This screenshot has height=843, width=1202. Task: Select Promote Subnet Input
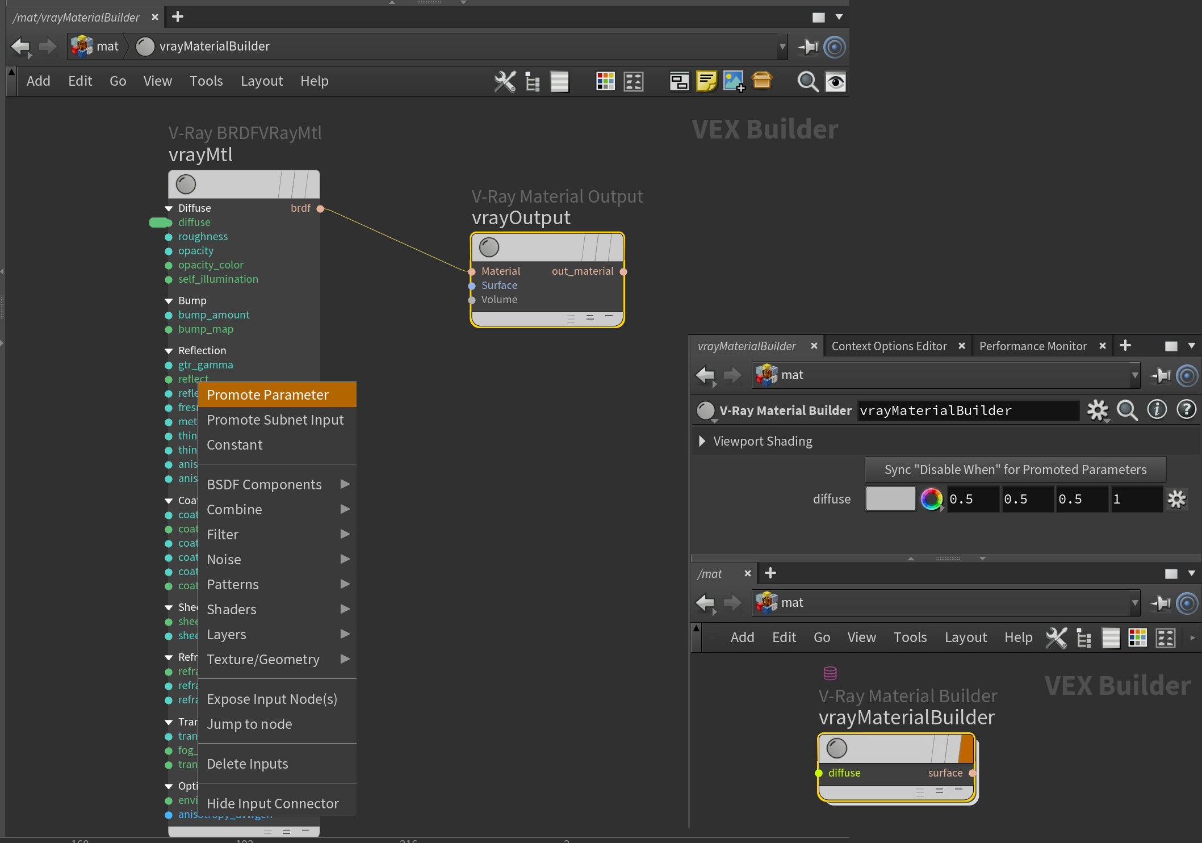(x=278, y=420)
